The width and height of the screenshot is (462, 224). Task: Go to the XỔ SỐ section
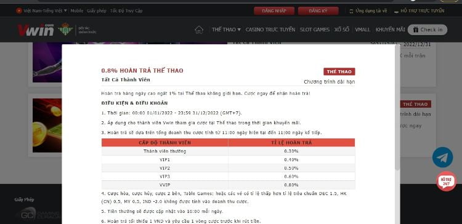(x=342, y=30)
